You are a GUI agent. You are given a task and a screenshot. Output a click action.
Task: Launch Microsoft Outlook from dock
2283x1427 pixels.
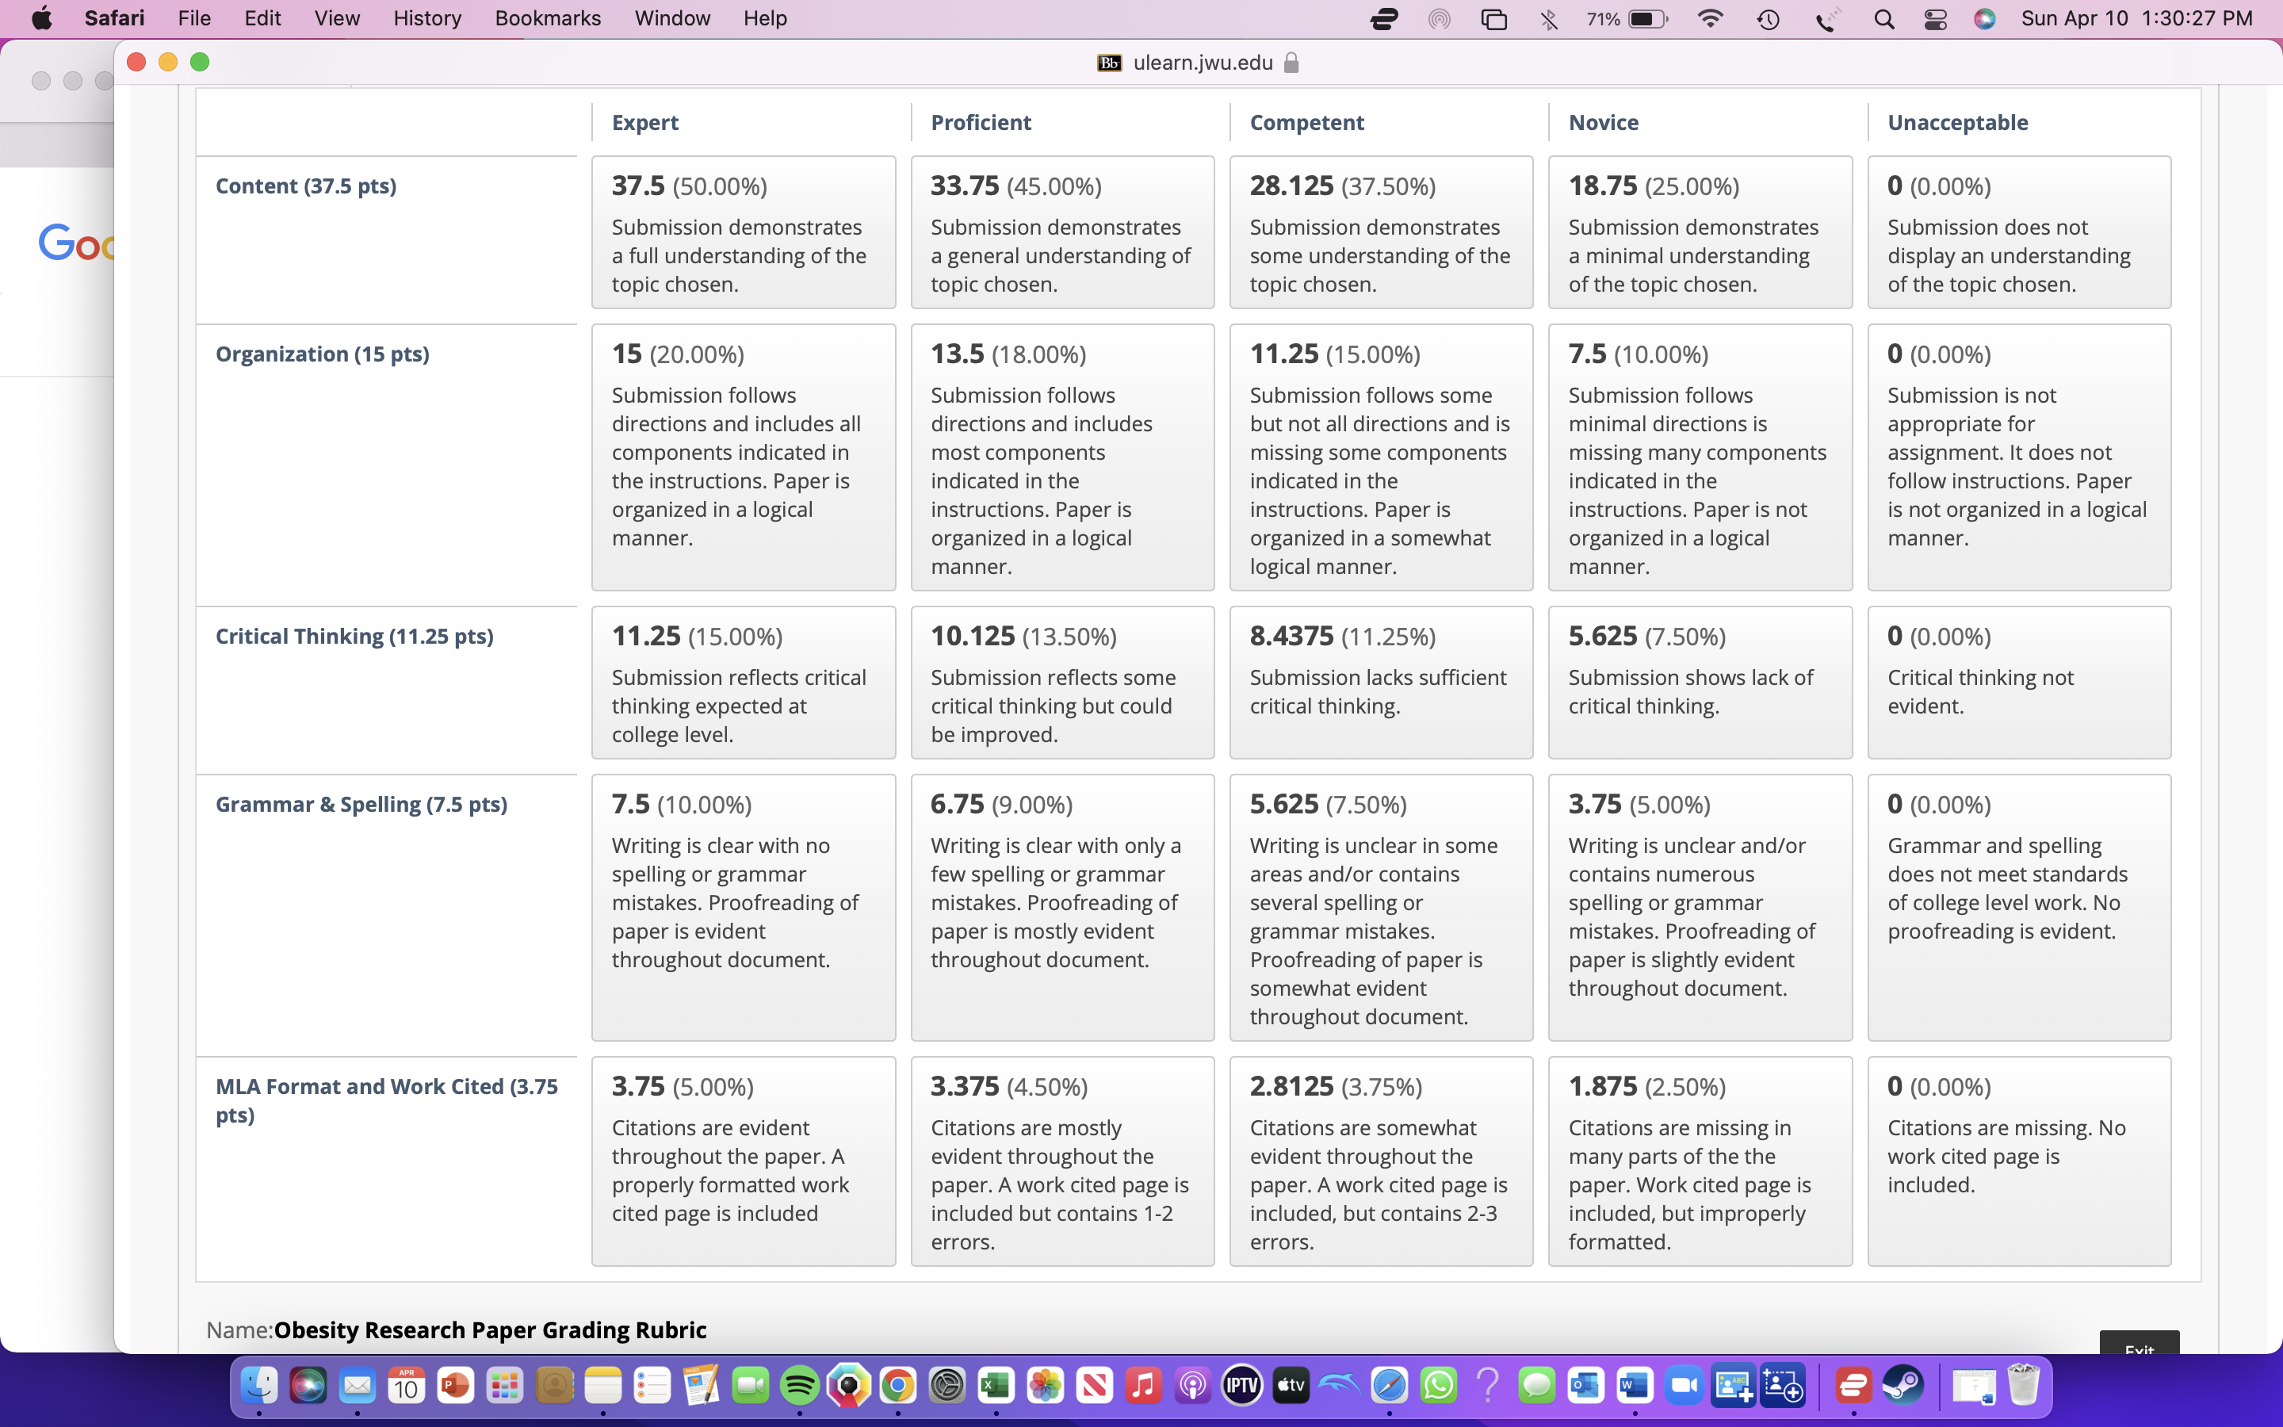(1586, 1386)
